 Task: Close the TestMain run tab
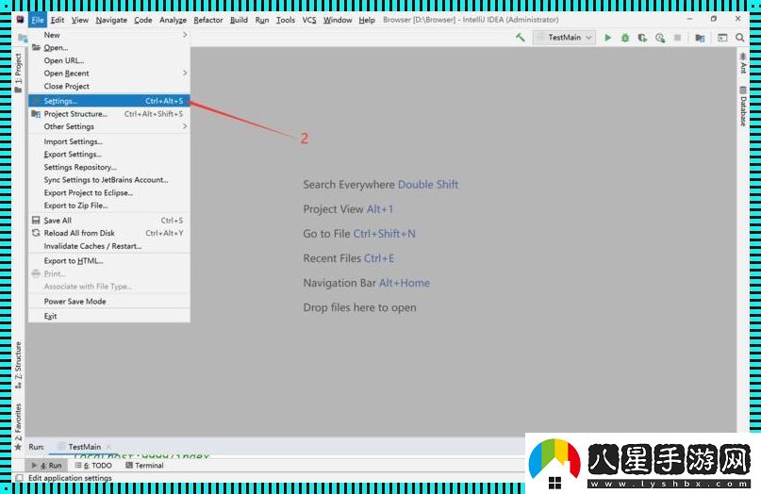coord(108,447)
